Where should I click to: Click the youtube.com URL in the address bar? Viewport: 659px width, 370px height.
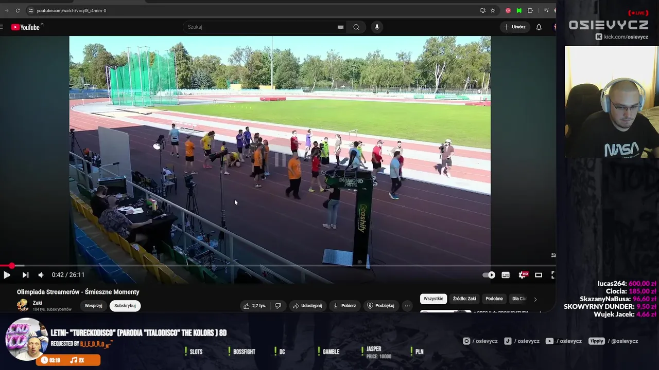pos(72,10)
